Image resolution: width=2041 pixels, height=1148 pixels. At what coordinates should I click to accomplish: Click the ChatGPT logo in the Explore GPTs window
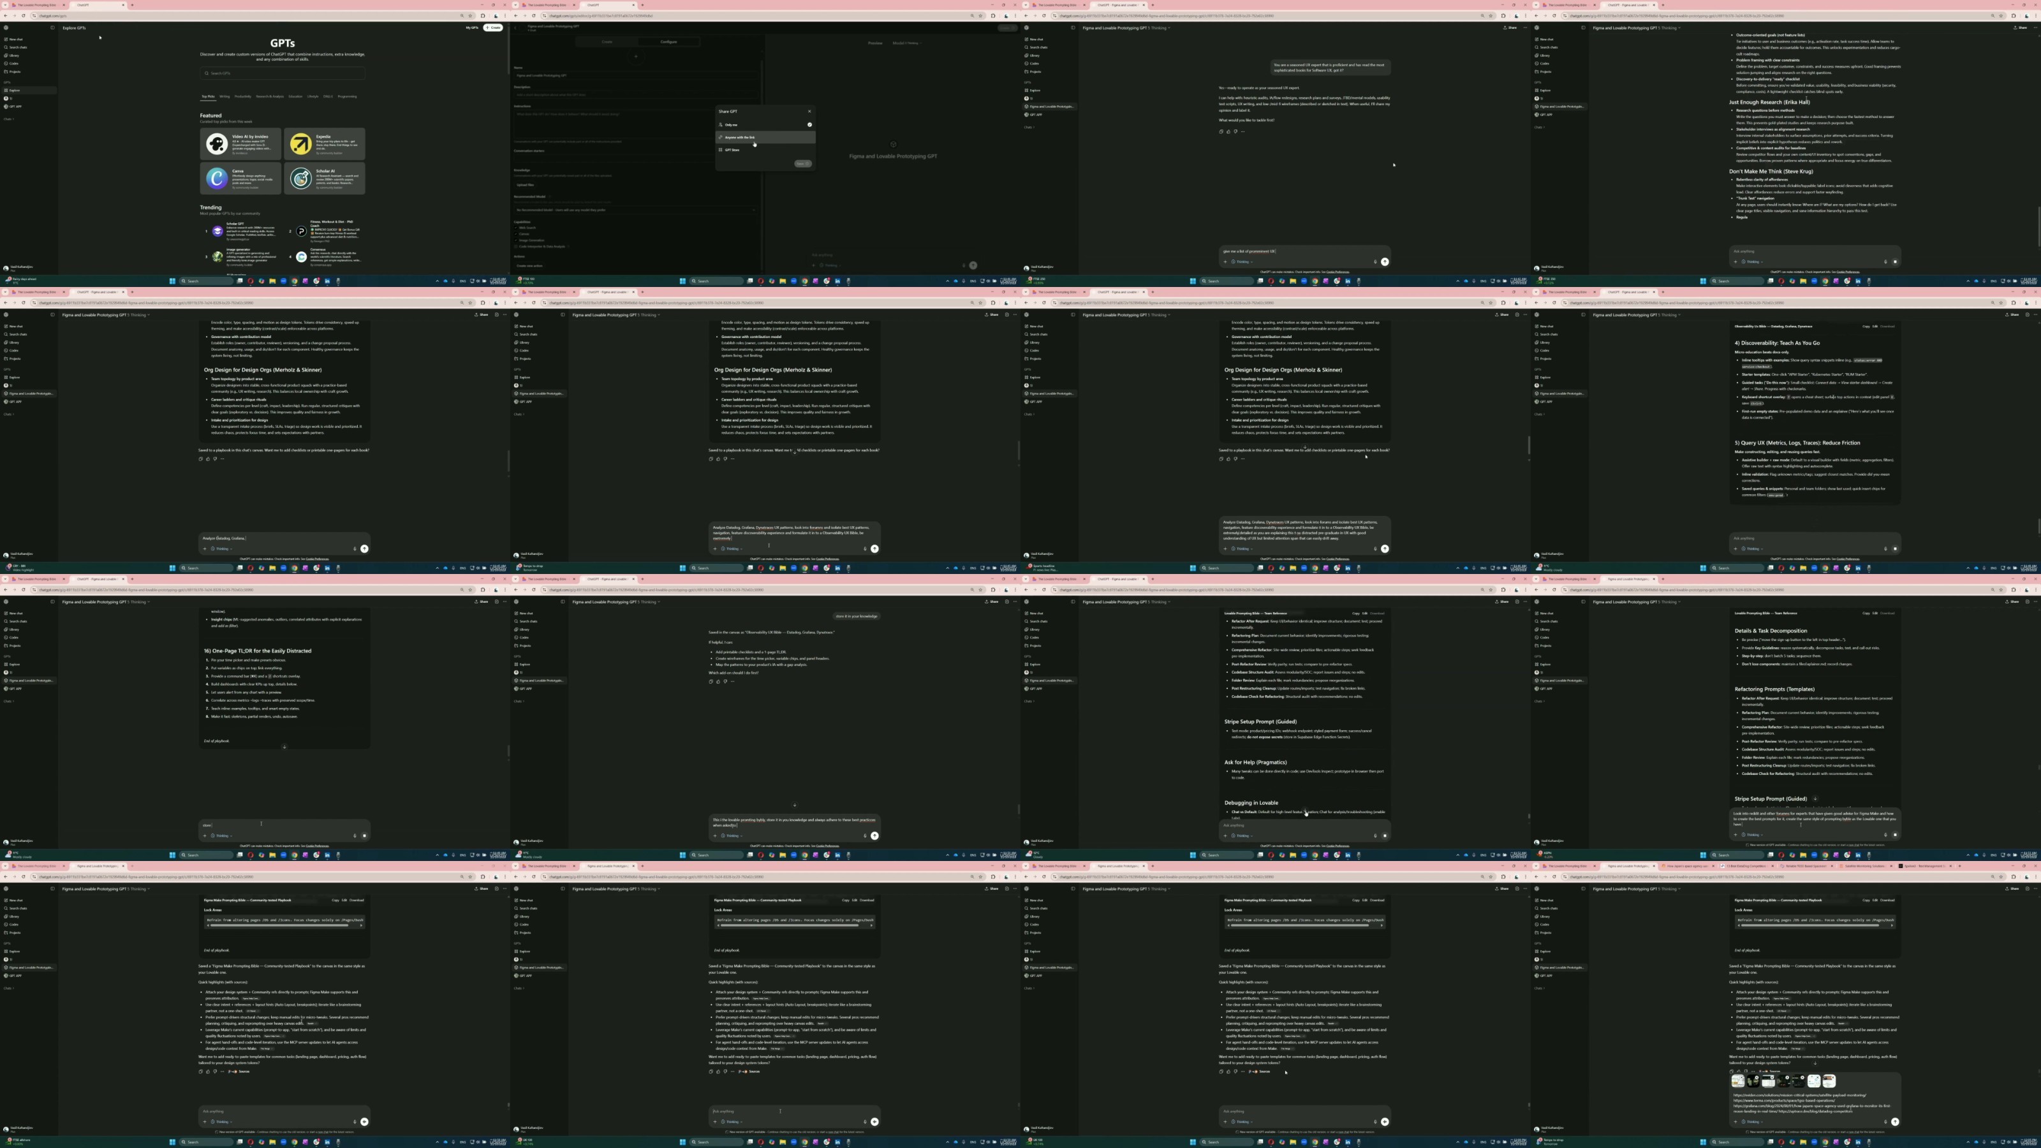click(6, 27)
